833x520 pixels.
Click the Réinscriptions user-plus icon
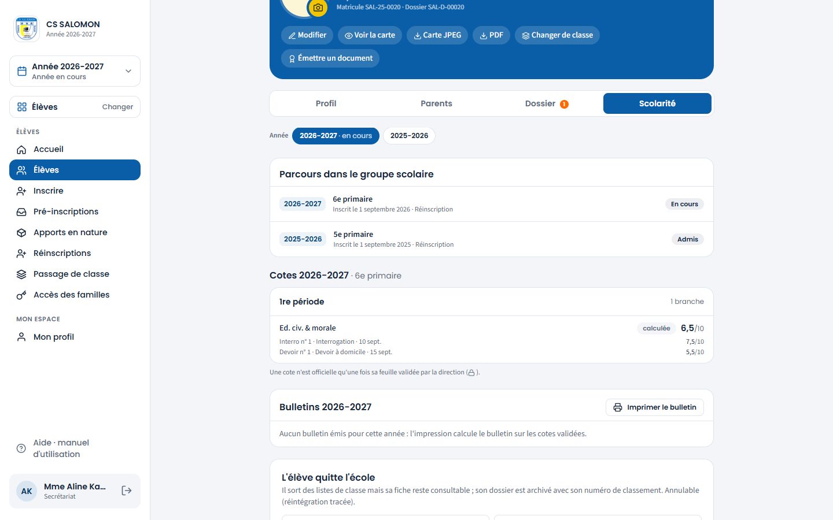click(21, 254)
